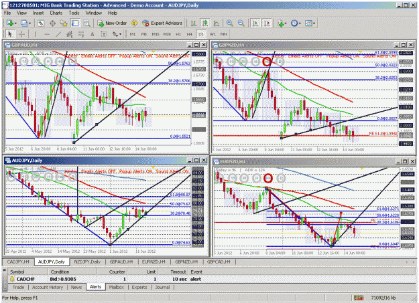
Task: Launch MetaEditor from toolbar icon
Action: click(134, 23)
